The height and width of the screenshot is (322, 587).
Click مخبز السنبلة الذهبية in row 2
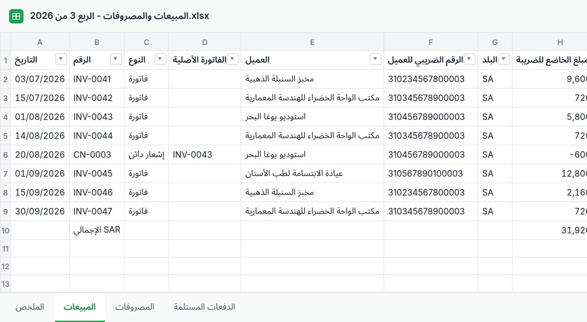(312, 79)
